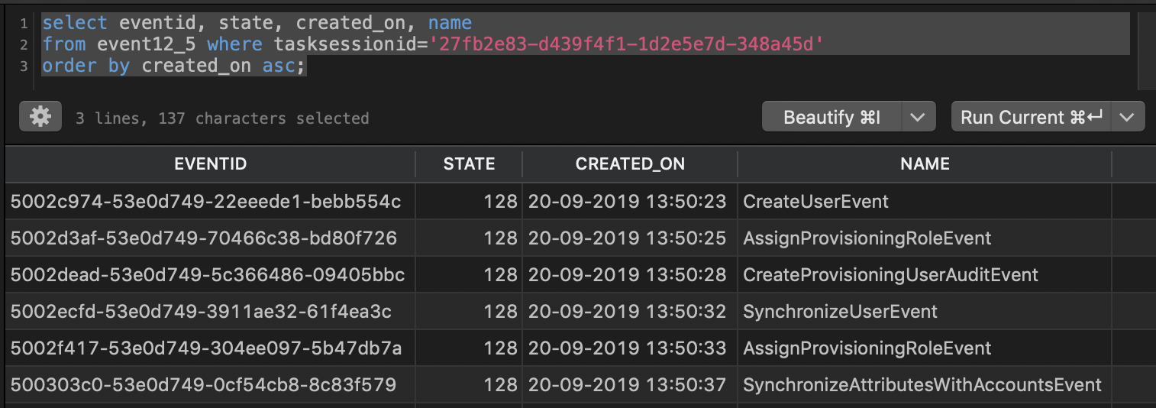Click the editor's vertical scrollbar
Screen dimensions: 1156x408
[1145, 46]
